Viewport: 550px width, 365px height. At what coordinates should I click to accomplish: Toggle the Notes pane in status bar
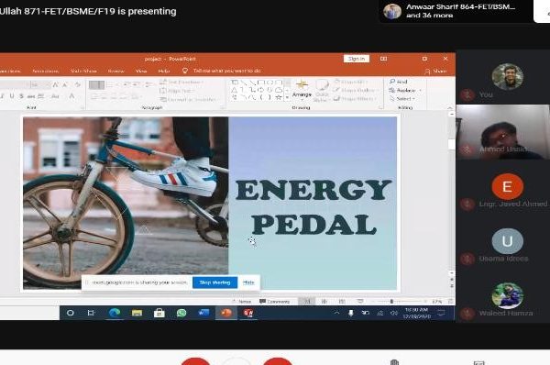pyautogui.click(x=242, y=302)
